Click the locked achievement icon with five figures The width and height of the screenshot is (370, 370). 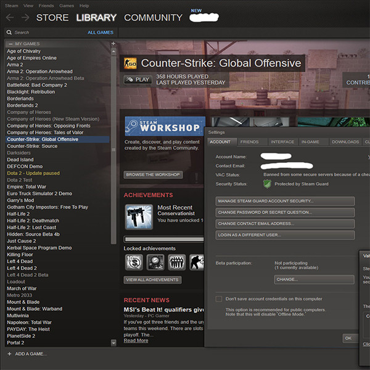coord(177,262)
